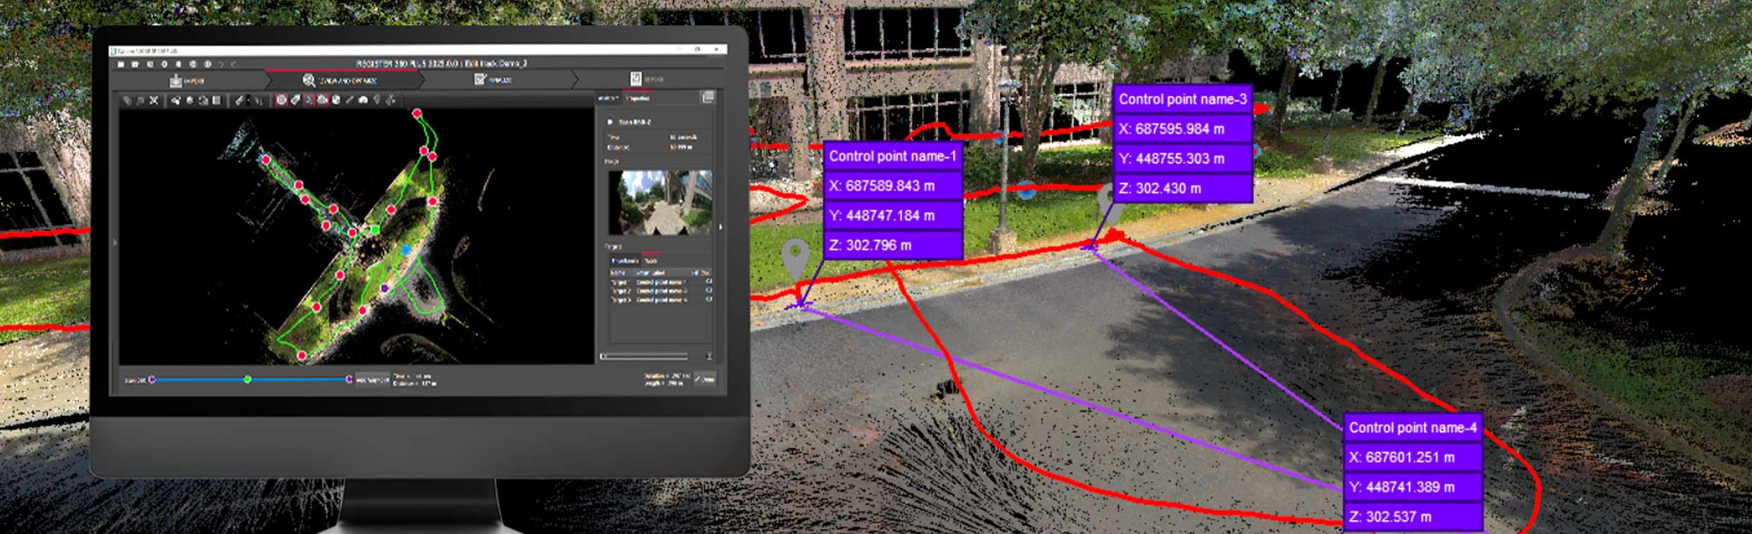This screenshot has height=534, width=1752.
Task: Click the button right of track slider
Action: 372,380
